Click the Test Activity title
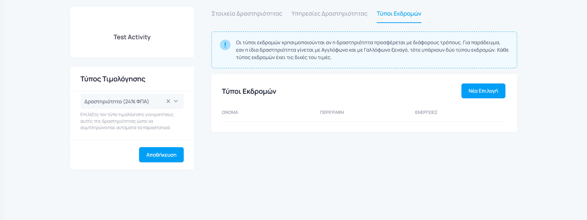Screen dimensions: 587x220 click(x=132, y=37)
